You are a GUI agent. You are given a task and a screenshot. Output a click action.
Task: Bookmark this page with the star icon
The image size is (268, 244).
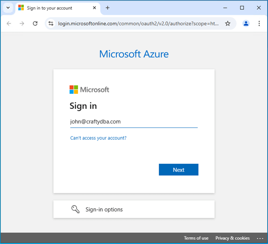click(x=228, y=23)
